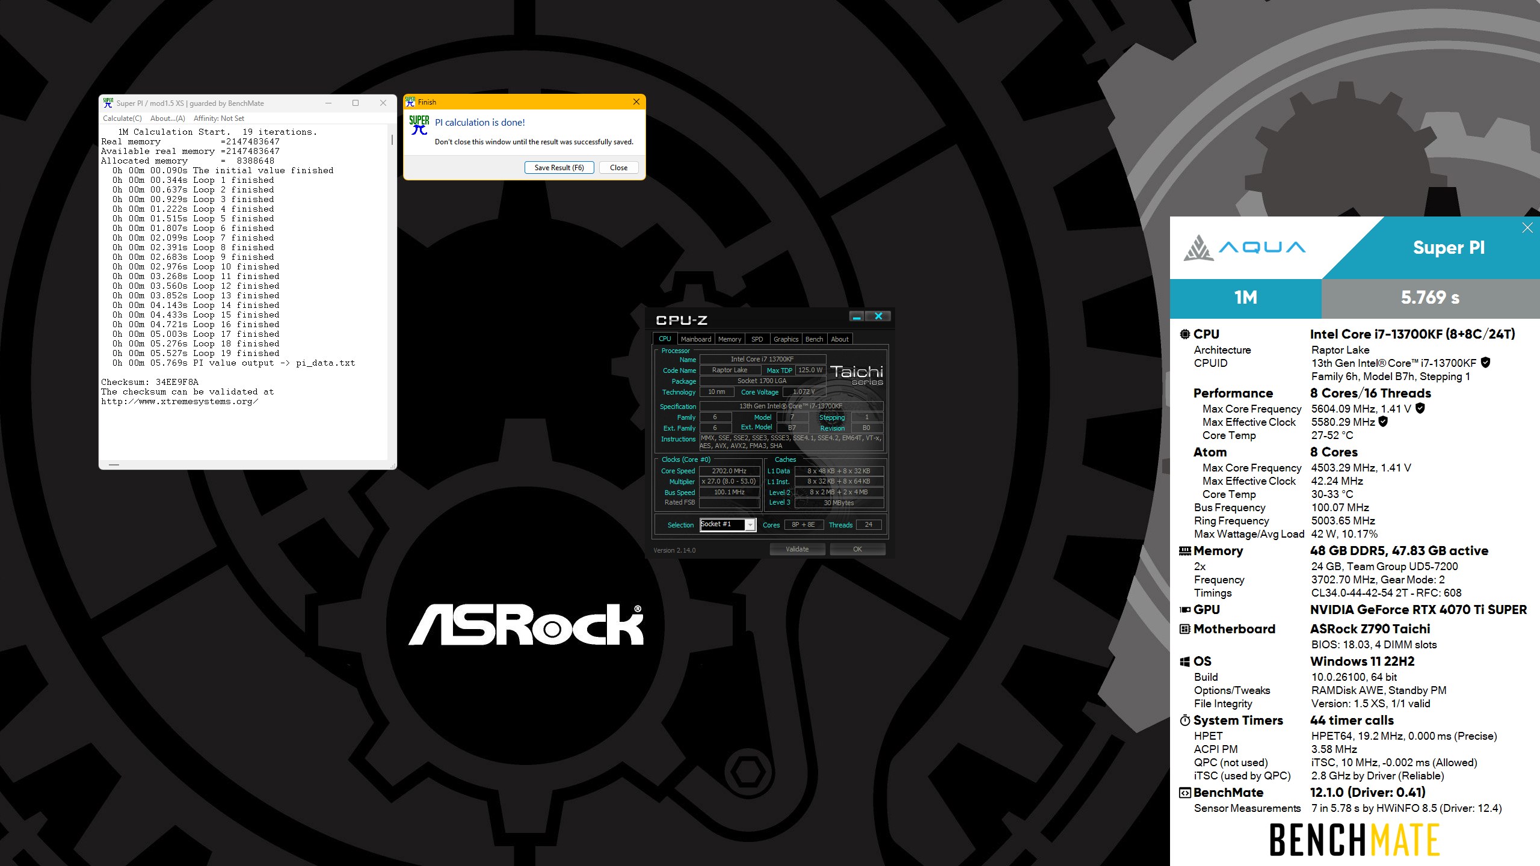
Task: Open the Calculate(C) menu
Action: pos(122,118)
